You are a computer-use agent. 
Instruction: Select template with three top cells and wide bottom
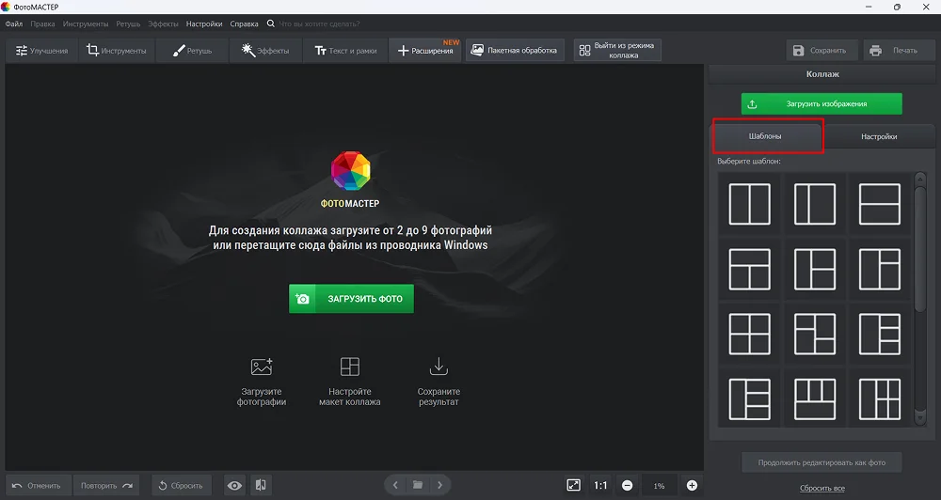tap(814, 398)
